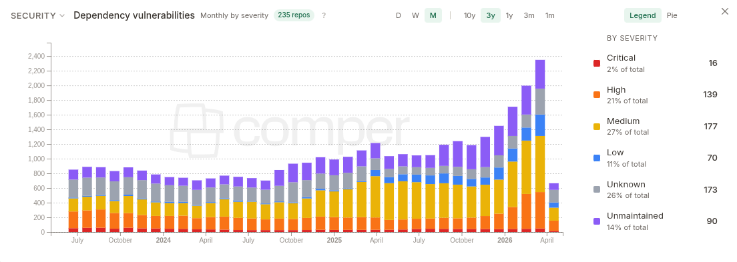737x262 pixels.
Task: Set time range to 1m
Action: pos(549,15)
